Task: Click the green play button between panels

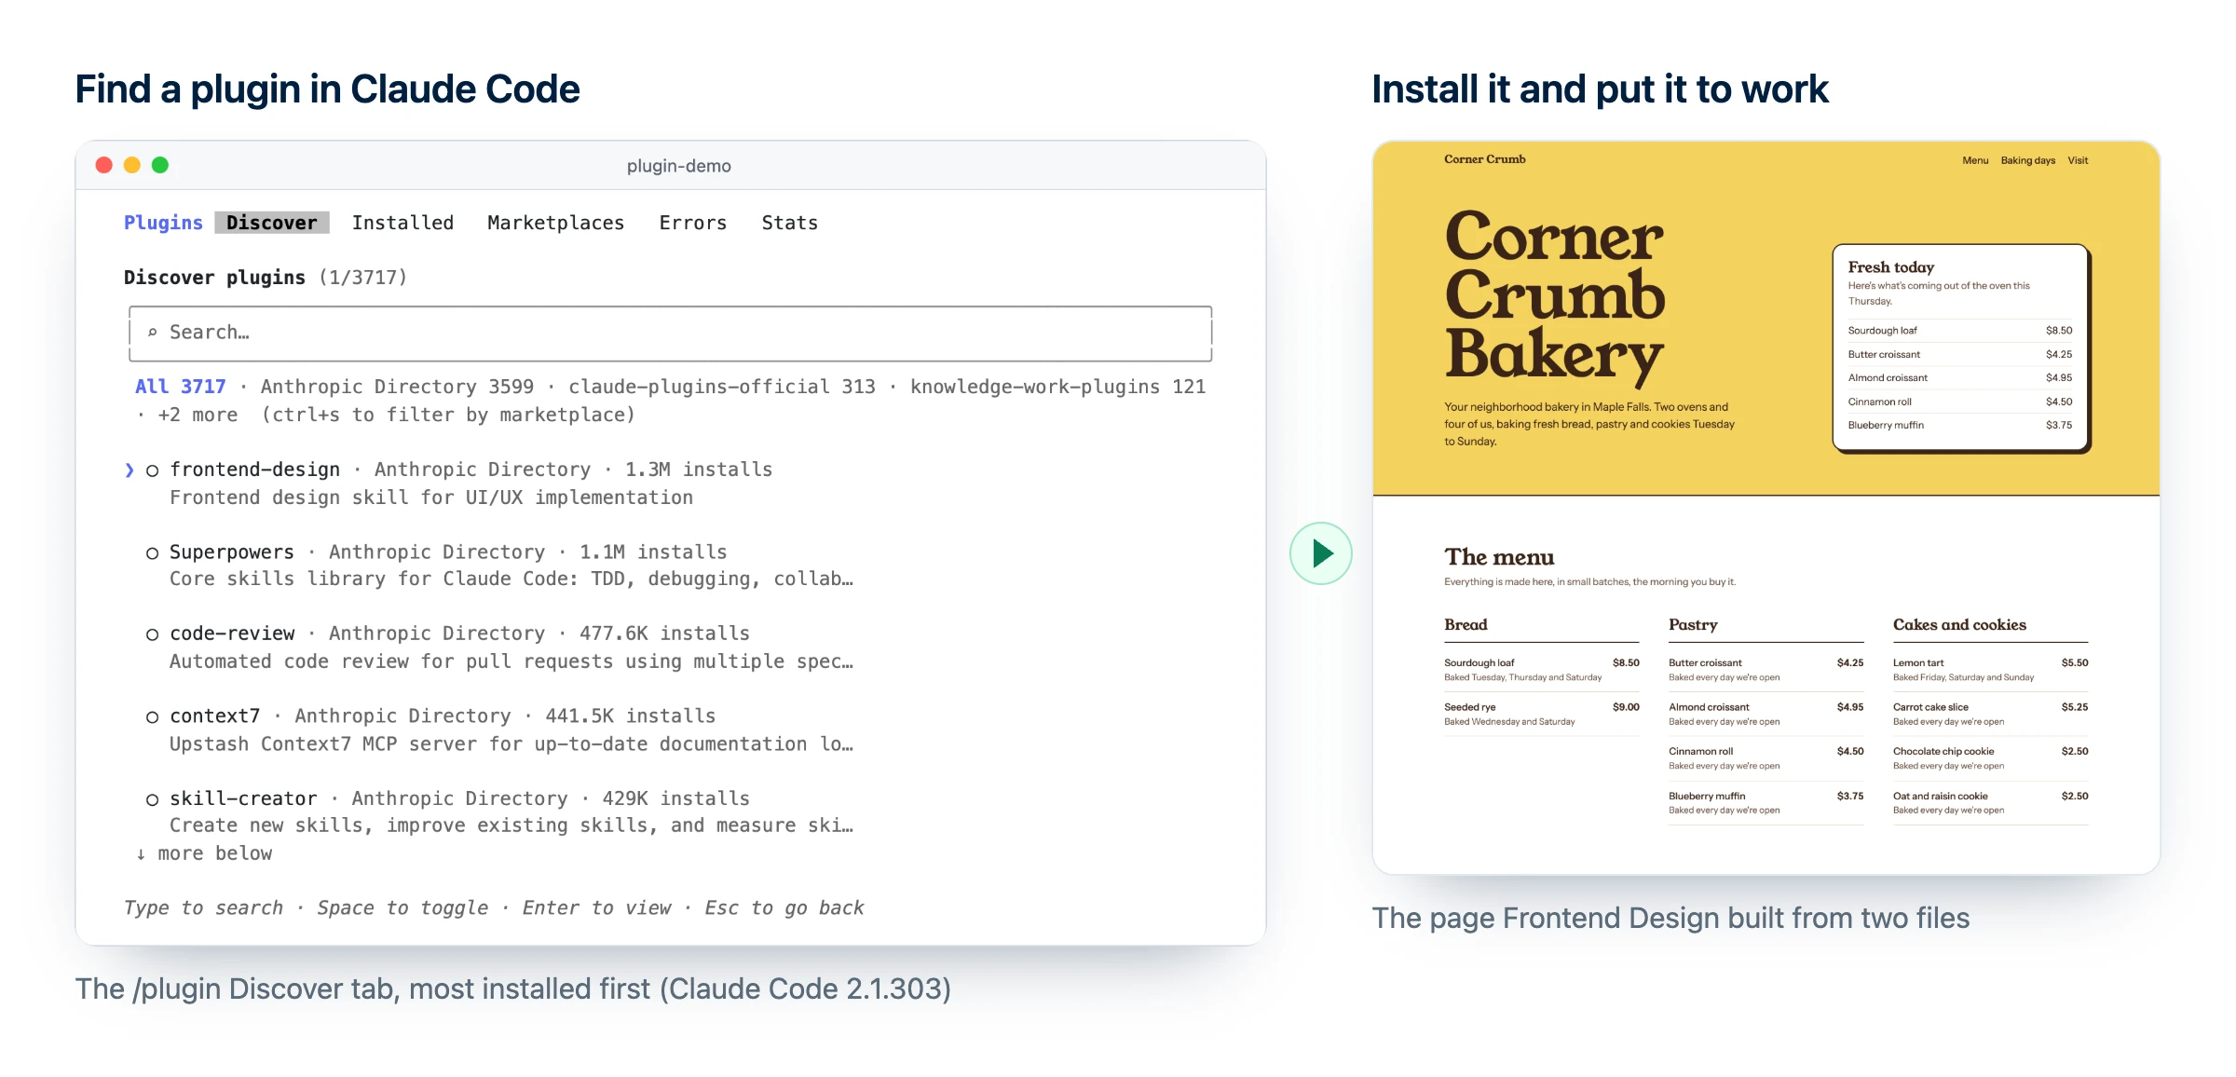Action: coord(1320,553)
